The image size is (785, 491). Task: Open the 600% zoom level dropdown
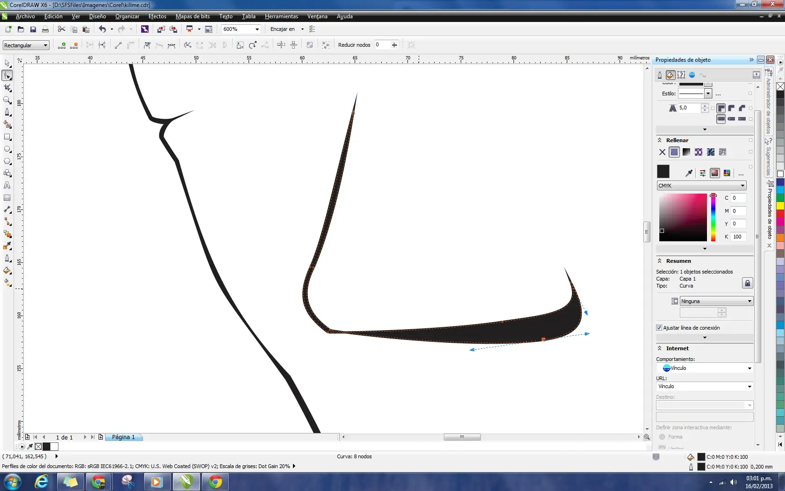click(257, 29)
